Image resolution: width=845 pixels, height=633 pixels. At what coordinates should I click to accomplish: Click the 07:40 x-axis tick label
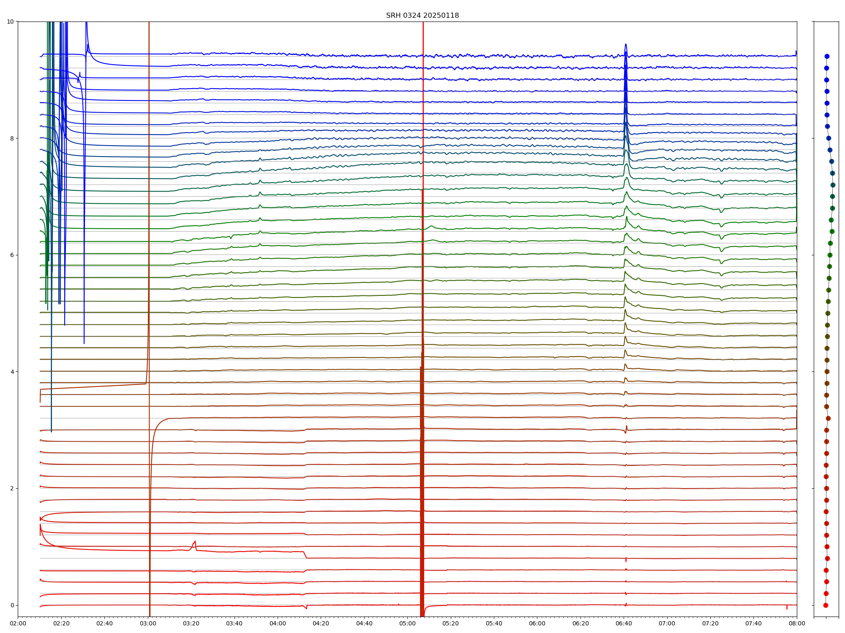coord(753,623)
